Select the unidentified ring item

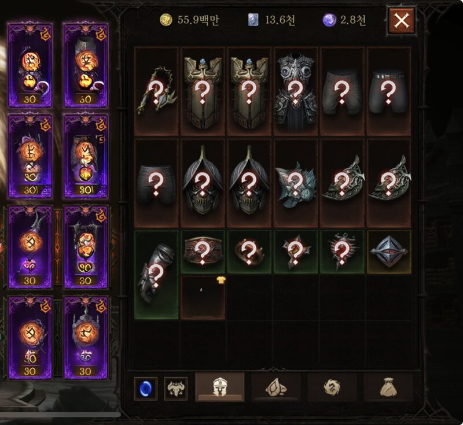[x=249, y=252]
